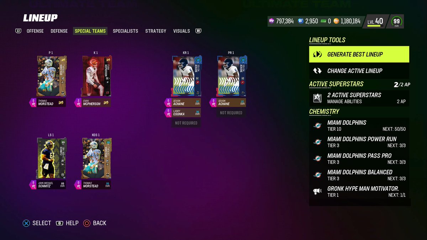427x240 pixels.
Task: Click the circle Back button prompt
Action: click(x=95, y=223)
